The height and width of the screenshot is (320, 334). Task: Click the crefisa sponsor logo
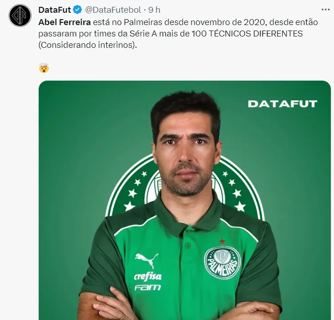point(148,277)
